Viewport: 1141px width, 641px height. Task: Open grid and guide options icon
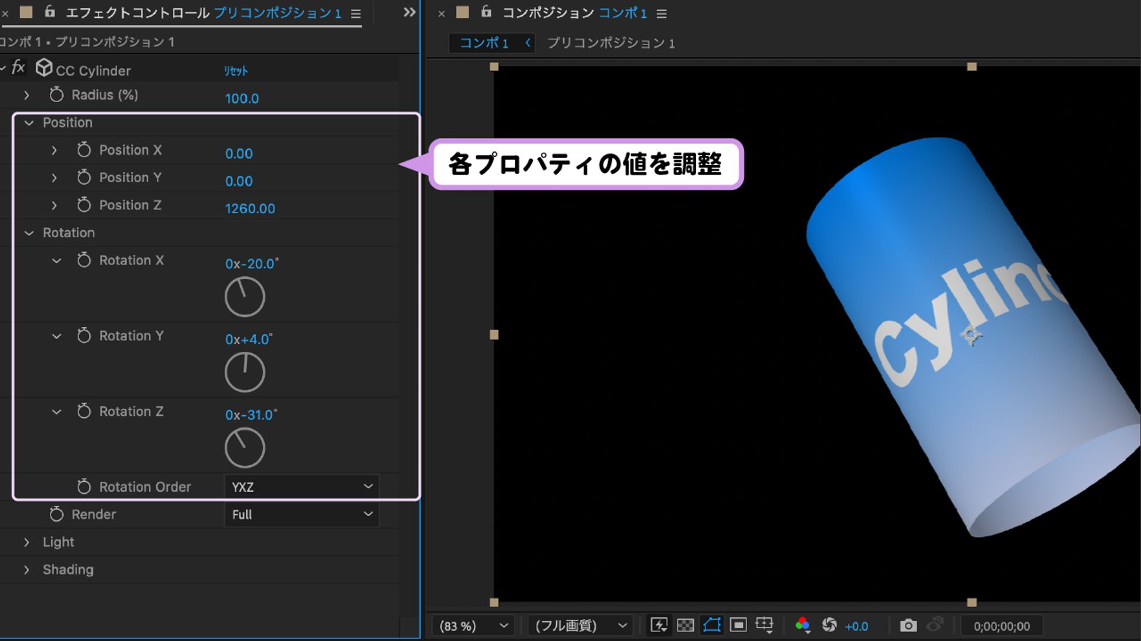[764, 625]
